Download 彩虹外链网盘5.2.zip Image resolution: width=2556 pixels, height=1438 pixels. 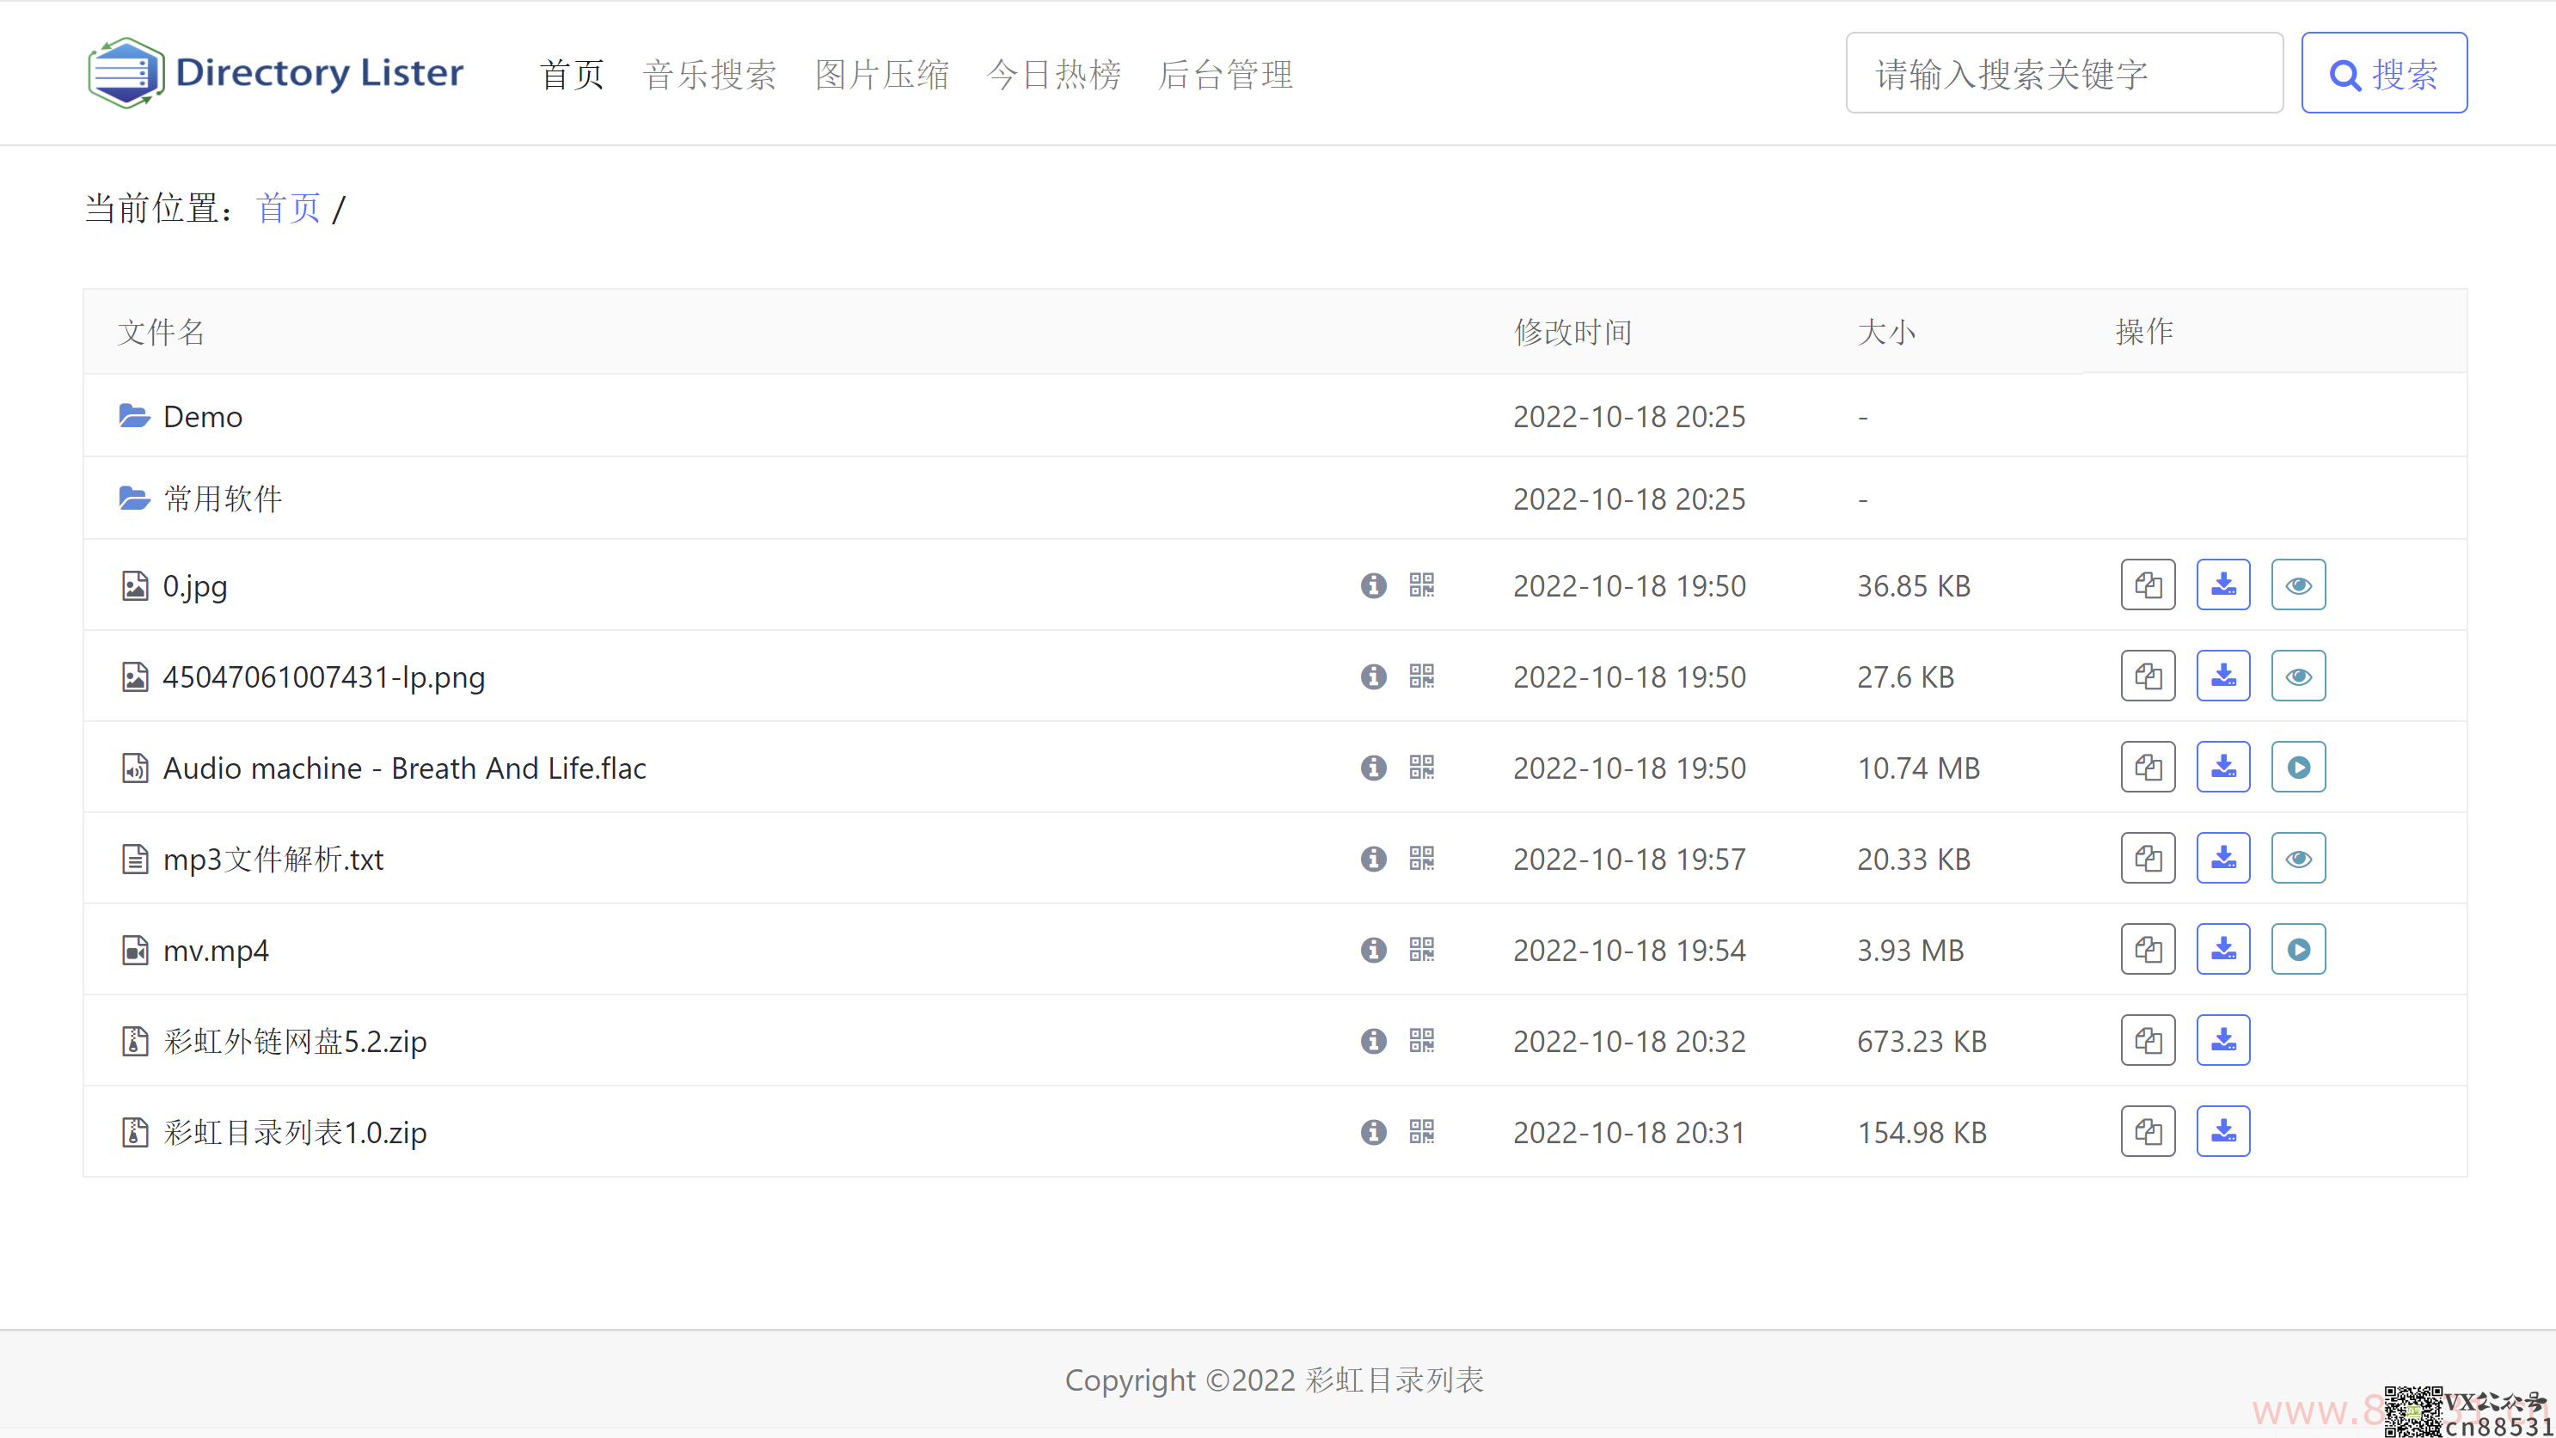pyautogui.click(x=2223, y=1040)
